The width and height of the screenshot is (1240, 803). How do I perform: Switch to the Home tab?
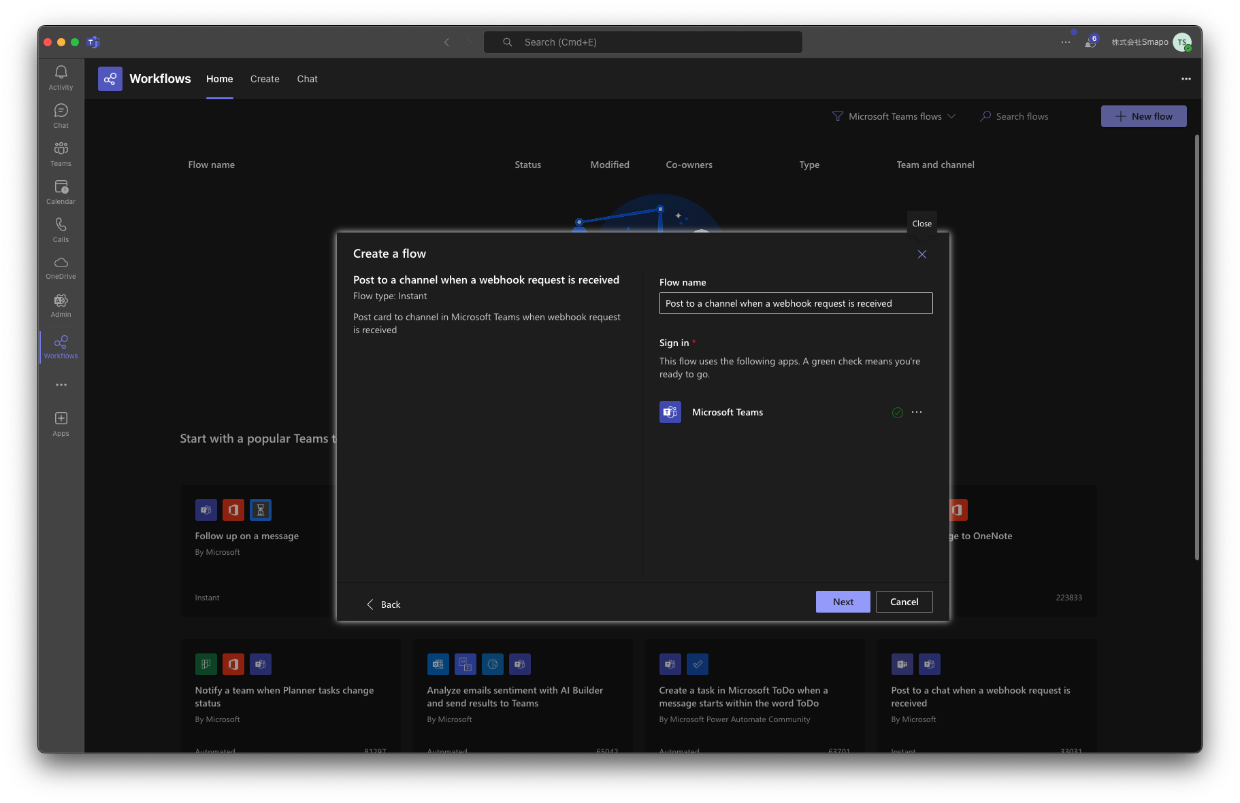coord(220,79)
